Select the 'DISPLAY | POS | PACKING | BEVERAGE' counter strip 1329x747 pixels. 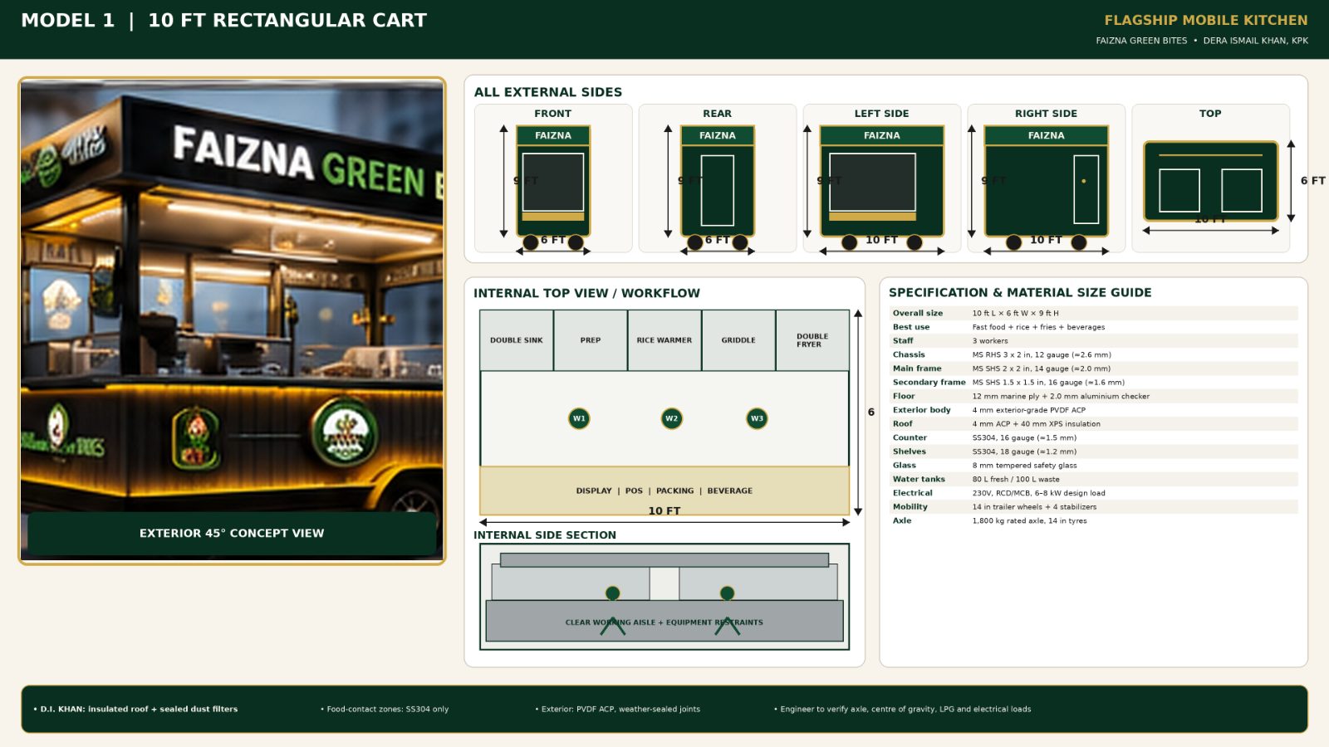tap(664, 491)
